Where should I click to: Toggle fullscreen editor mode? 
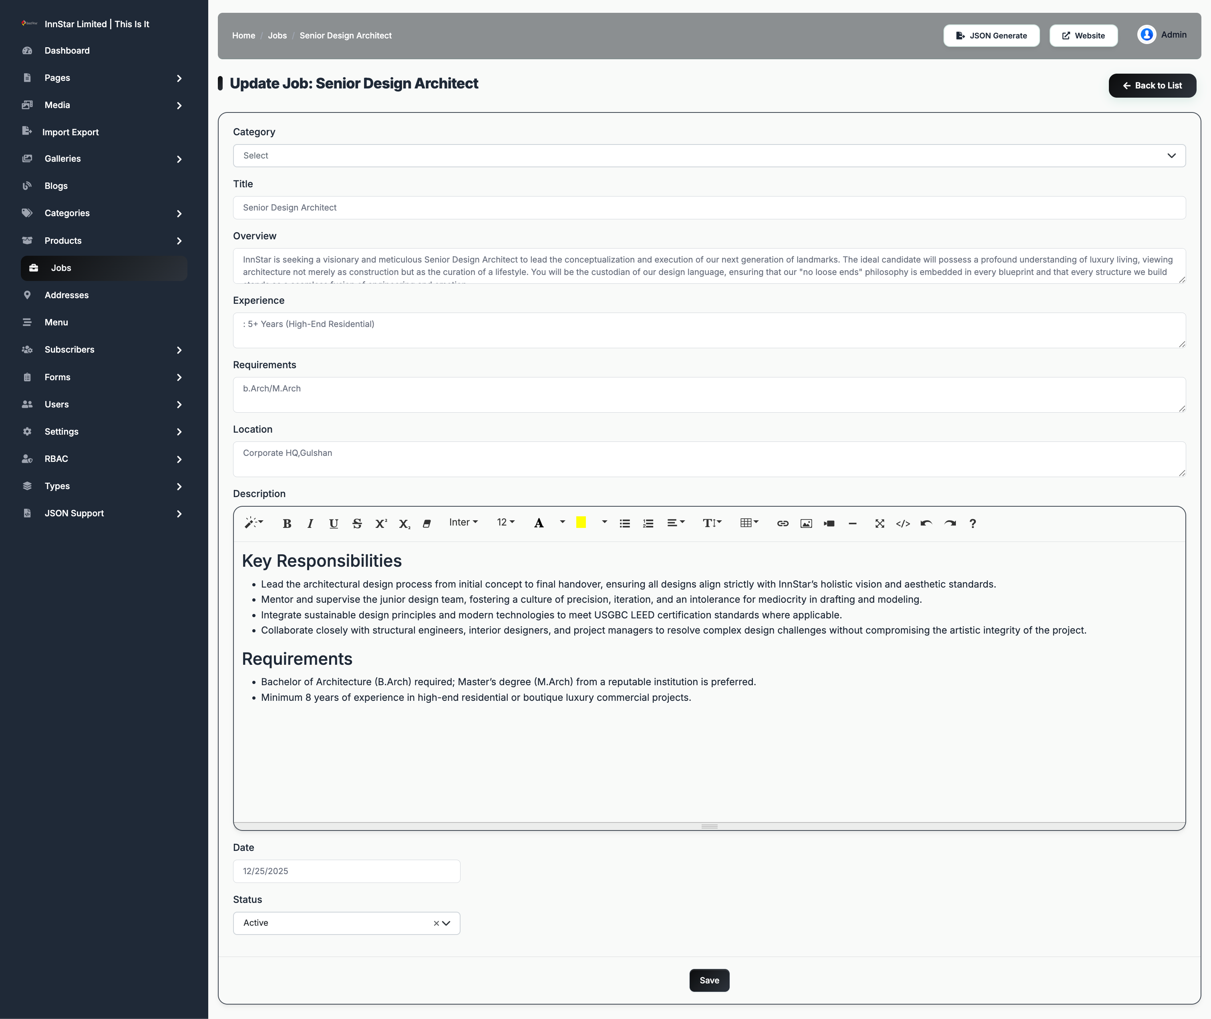click(x=880, y=524)
